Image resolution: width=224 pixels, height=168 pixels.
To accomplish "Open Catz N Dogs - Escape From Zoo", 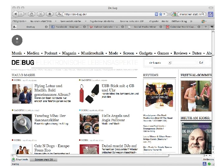I will (x=52, y=148).
